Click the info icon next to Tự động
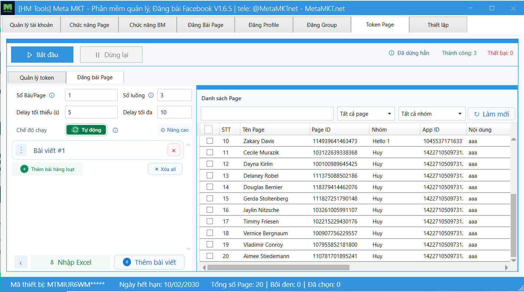524x292 pixels. (115, 130)
